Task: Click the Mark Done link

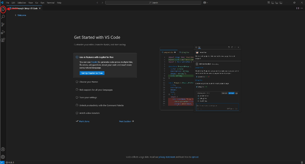Action: pos(83,121)
